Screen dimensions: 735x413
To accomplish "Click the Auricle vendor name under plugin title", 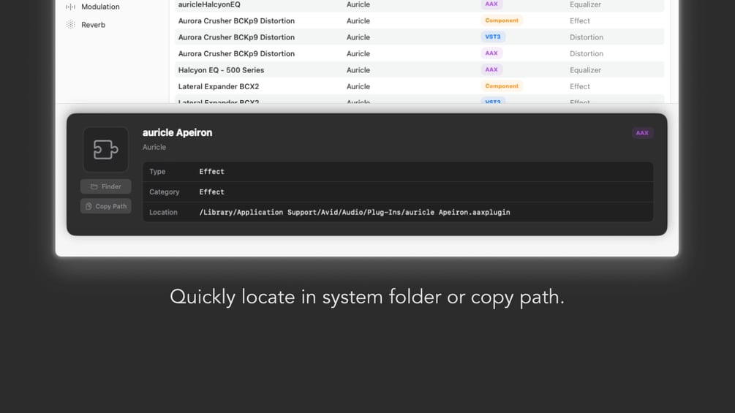I will point(154,147).
